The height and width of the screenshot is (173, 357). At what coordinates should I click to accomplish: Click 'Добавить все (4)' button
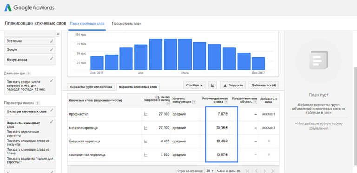[264, 86]
